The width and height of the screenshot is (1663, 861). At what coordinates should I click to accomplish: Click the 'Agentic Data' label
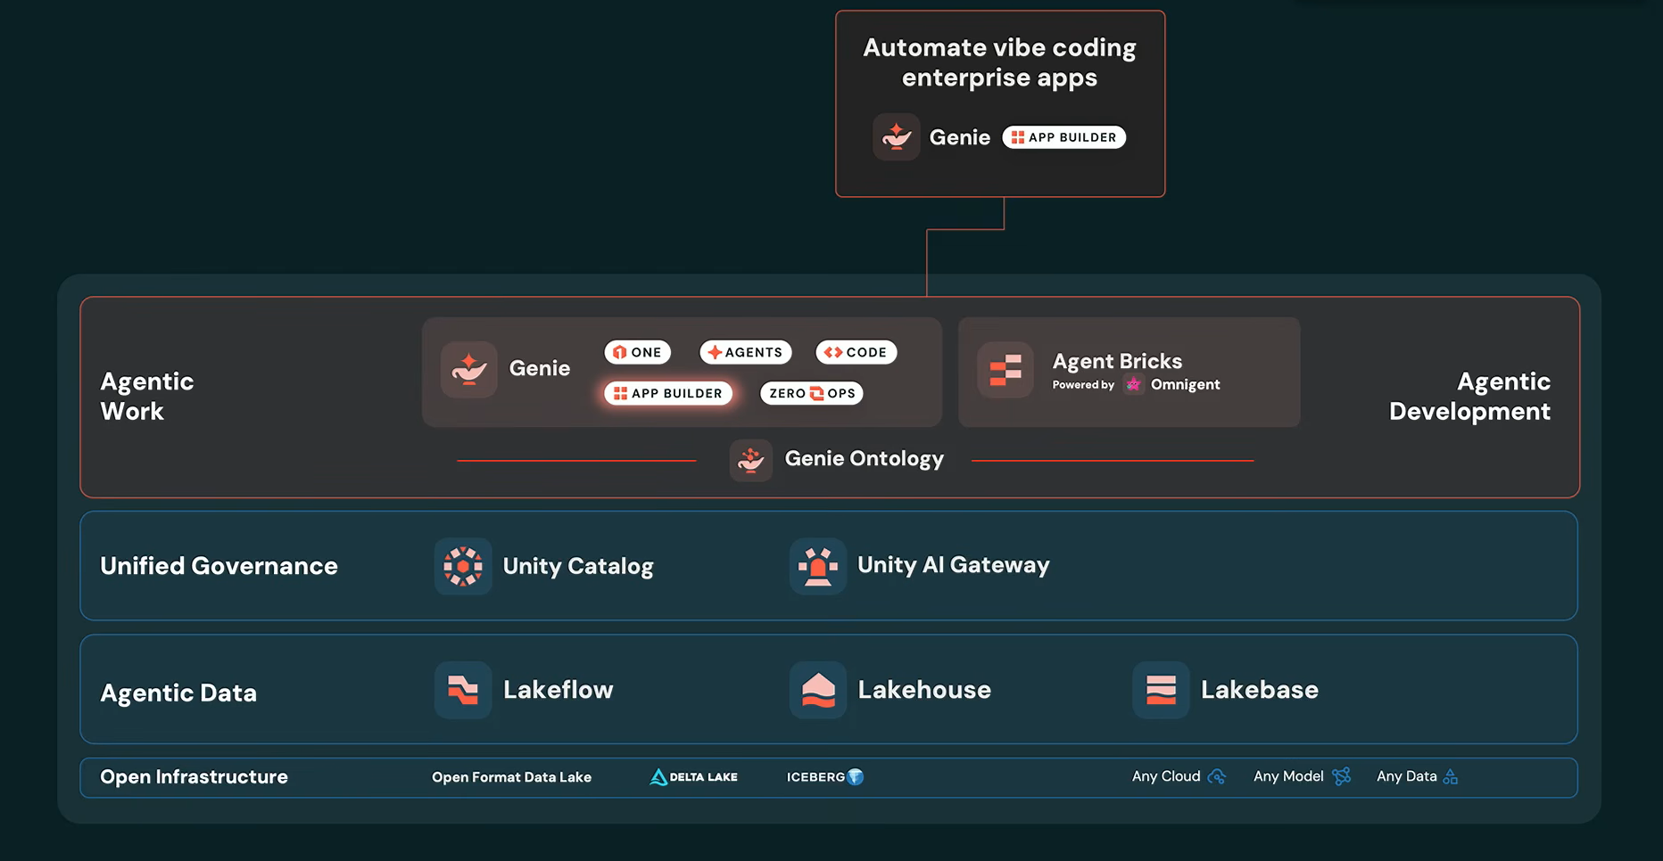click(x=178, y=693)
